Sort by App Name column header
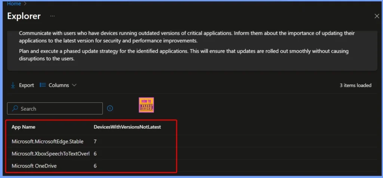The image size is (383, 178). pos(24,127)
